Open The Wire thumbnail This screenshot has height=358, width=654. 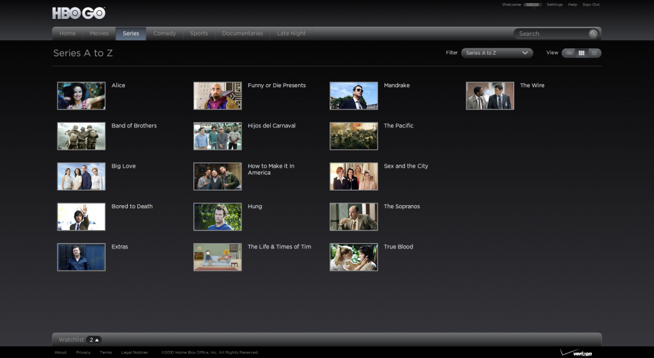[x=490, y=96]
